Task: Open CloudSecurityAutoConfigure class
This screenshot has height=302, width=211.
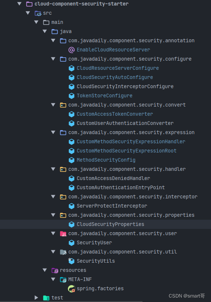Action: (x=115, y=78)
